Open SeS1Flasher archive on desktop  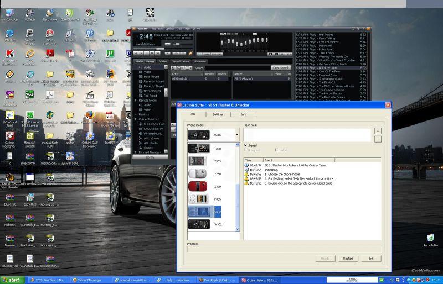(50, 261)
